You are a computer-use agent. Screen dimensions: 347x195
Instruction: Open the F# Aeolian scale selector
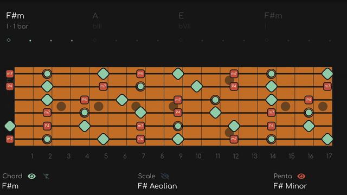tap(157, 186)
